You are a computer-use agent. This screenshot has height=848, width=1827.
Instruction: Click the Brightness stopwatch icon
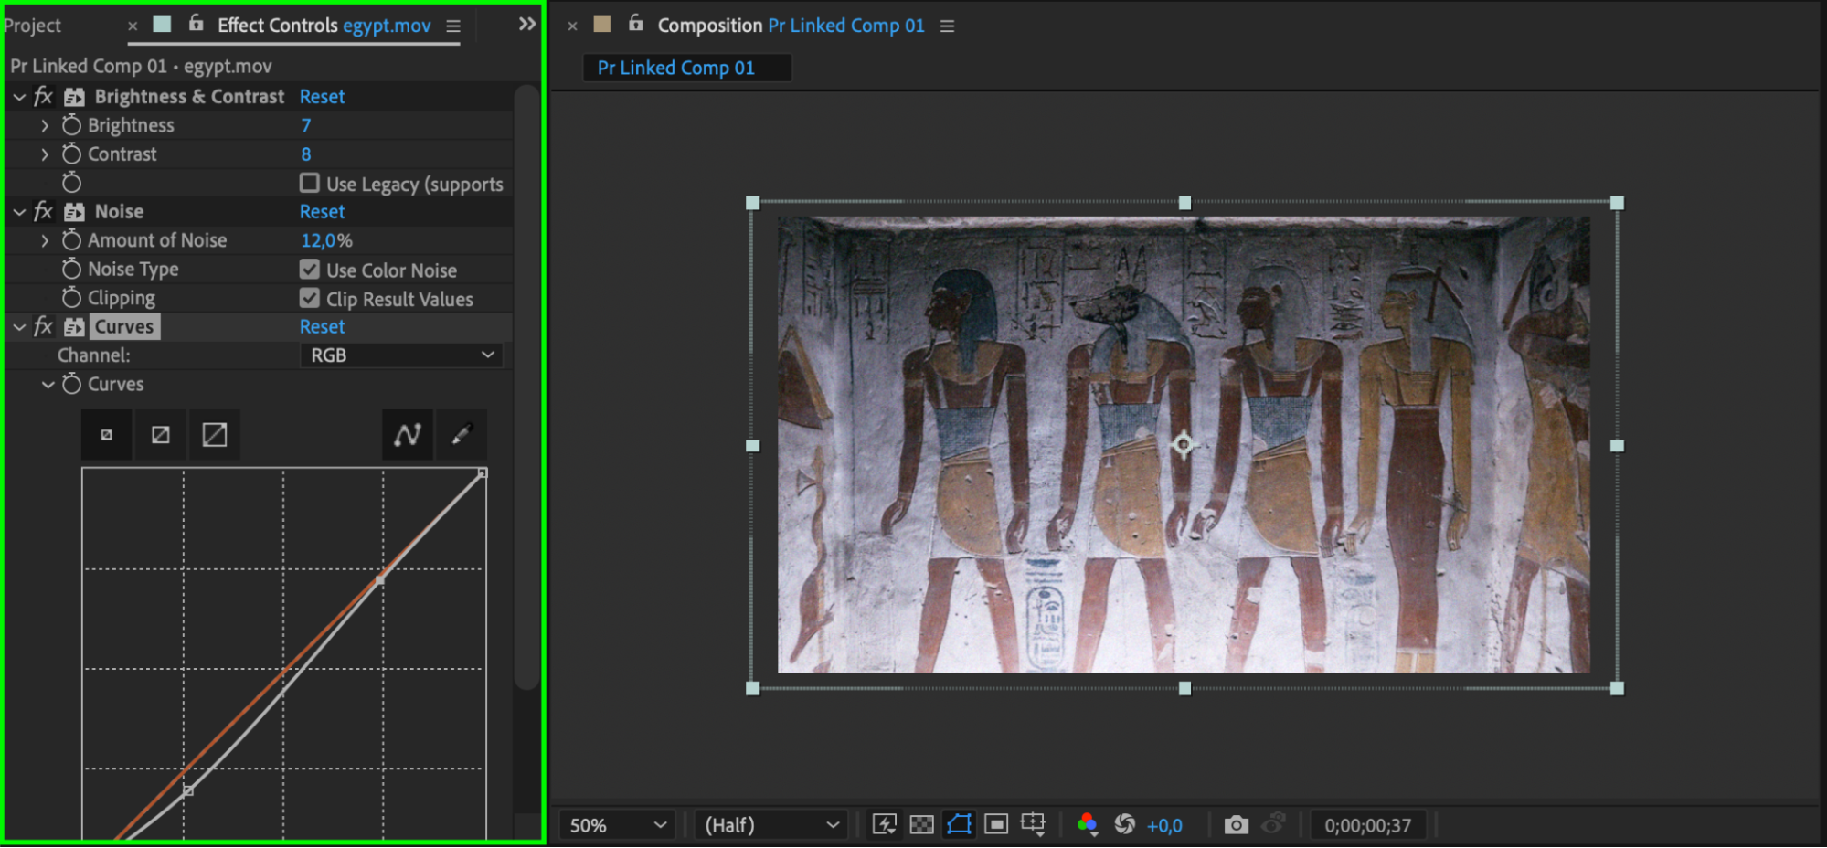71,125
